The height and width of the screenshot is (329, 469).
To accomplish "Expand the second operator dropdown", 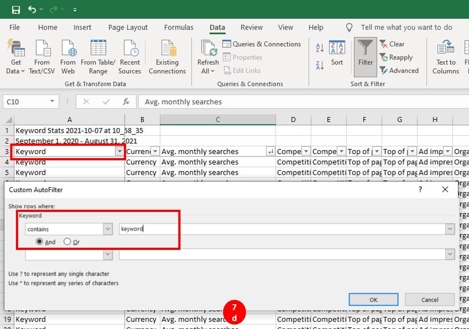I will (x=108, y=254).
